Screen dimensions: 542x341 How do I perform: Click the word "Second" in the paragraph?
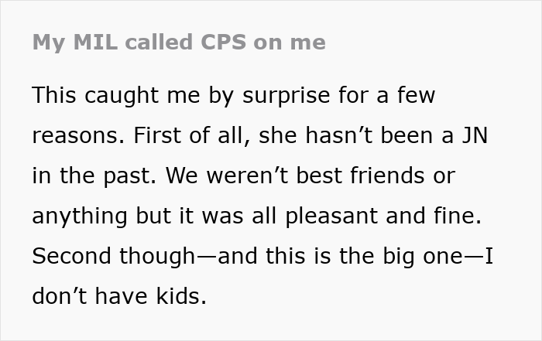coord(71,256)
